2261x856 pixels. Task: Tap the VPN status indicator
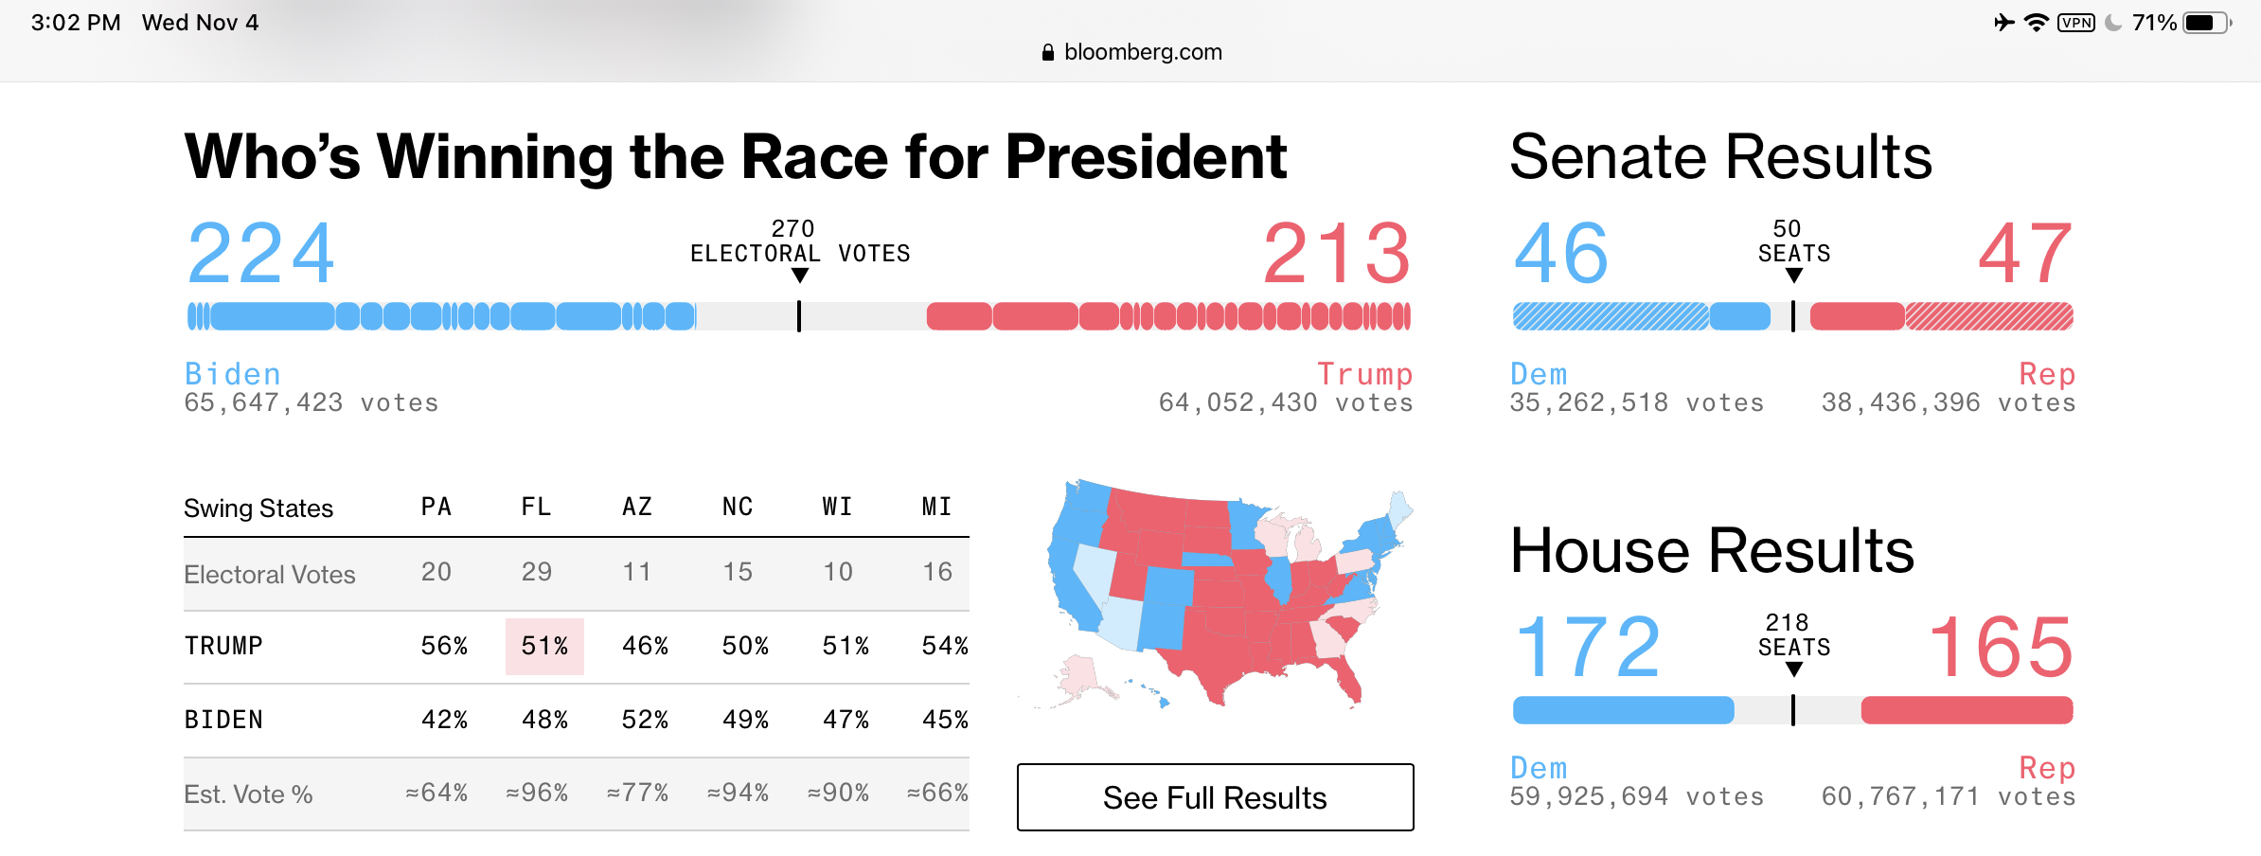coord(2076,23)
